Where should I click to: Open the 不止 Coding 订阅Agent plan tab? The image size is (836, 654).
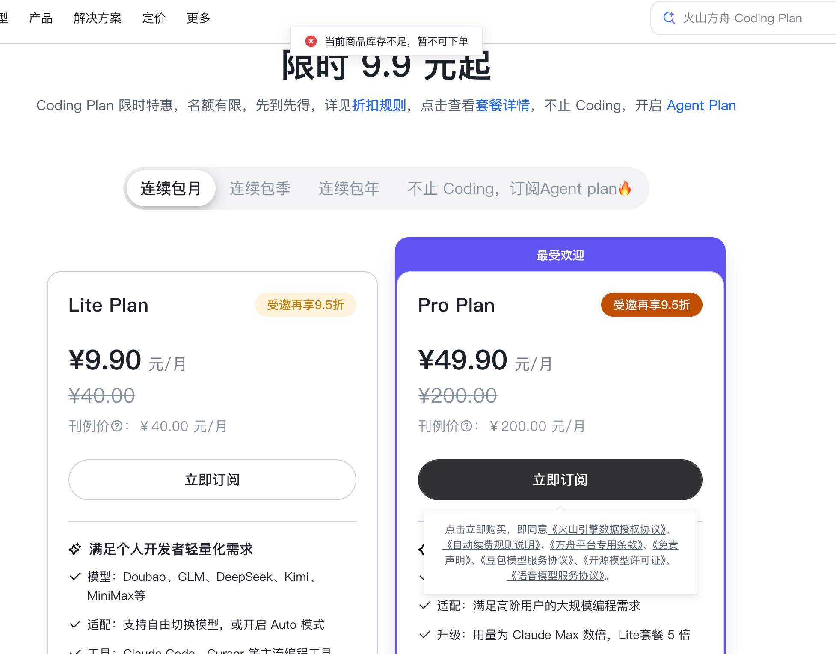click(519, 188)
